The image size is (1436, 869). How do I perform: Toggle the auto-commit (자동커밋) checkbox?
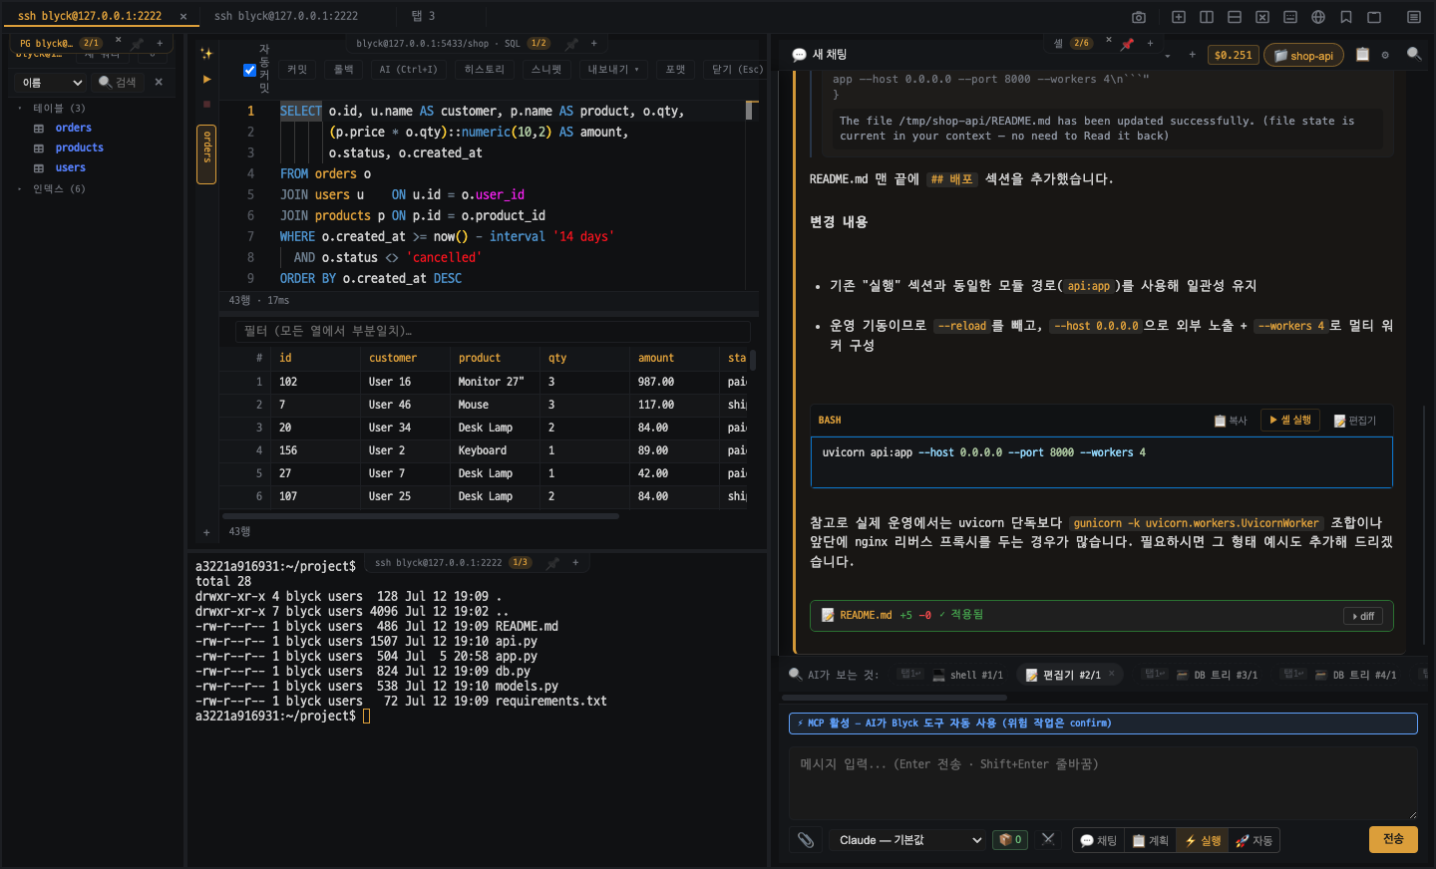point(250,70)
